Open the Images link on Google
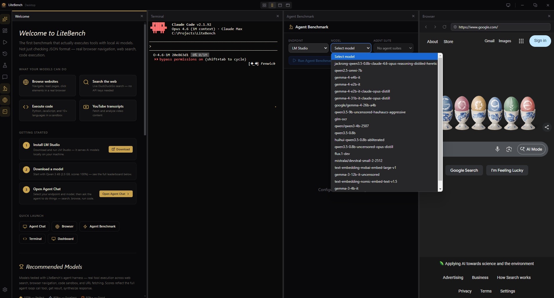This screenshot has height=298, width=554. point(505,41)
